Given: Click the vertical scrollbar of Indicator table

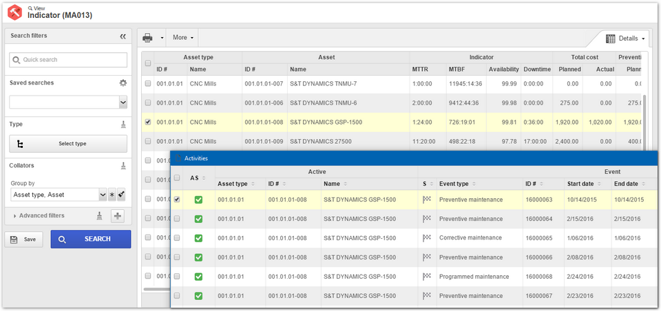Looking at the screenshot, I should point(644,122).
